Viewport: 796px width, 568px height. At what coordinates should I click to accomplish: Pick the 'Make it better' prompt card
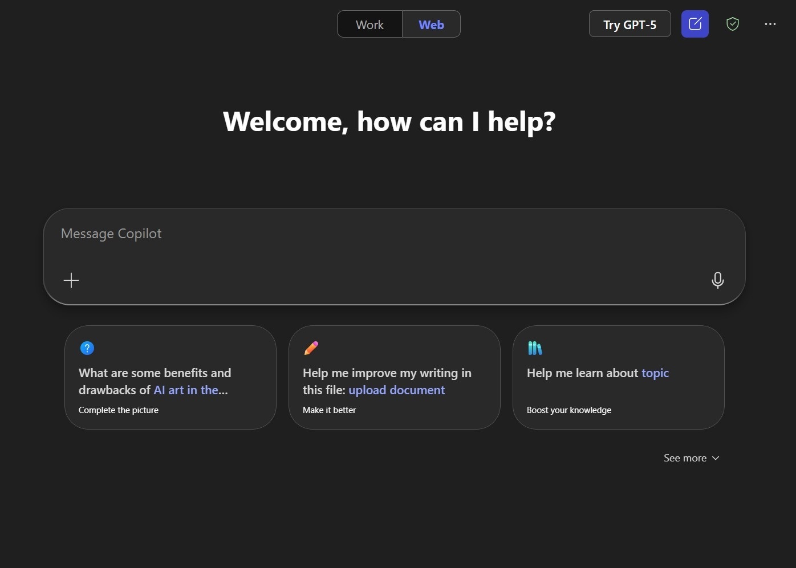click(329, 410)
